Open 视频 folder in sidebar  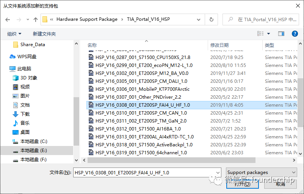point(21,87)
